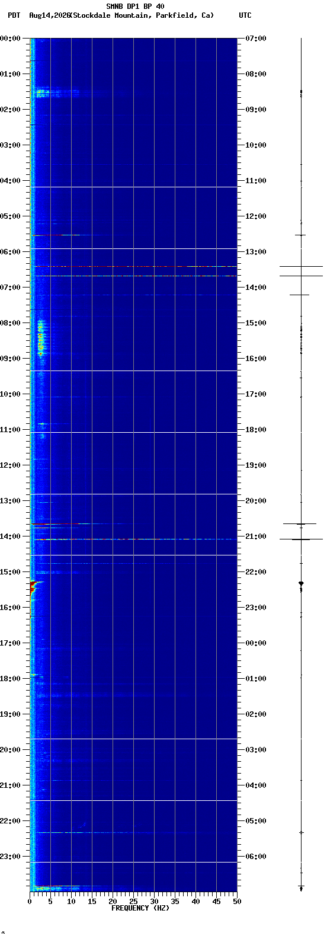327x939 pixels.
Task: Click the seismogram spike near 21:00 UTC
Action: pyautogui.click(x=302, y=539)
